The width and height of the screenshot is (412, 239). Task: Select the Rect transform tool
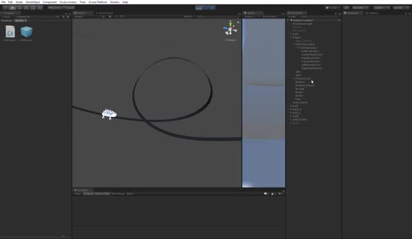(33, 8)
